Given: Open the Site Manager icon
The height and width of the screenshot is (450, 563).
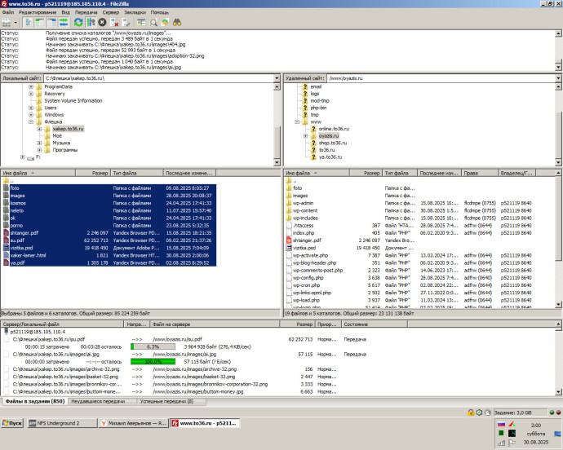Looking at the screenshot, I should pos(6,22).
